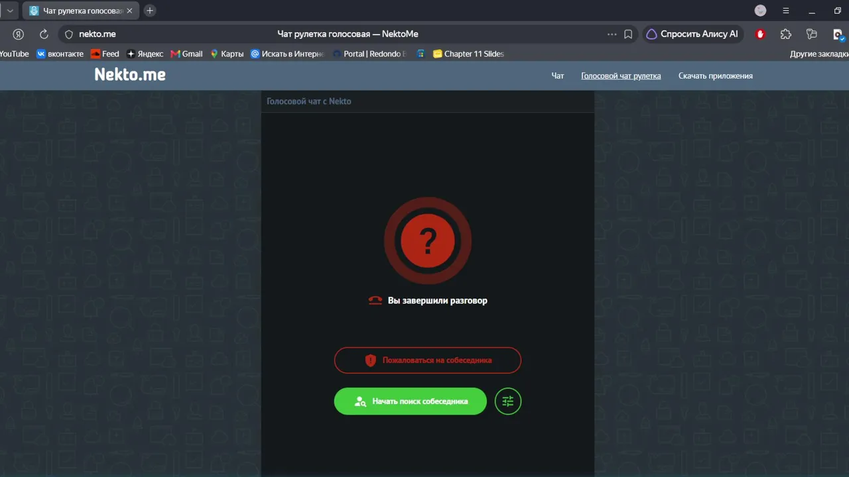849x477 pixels.
Task: Click the site protection shield icon
Action: pyautogui.click(x=68, y=34)
